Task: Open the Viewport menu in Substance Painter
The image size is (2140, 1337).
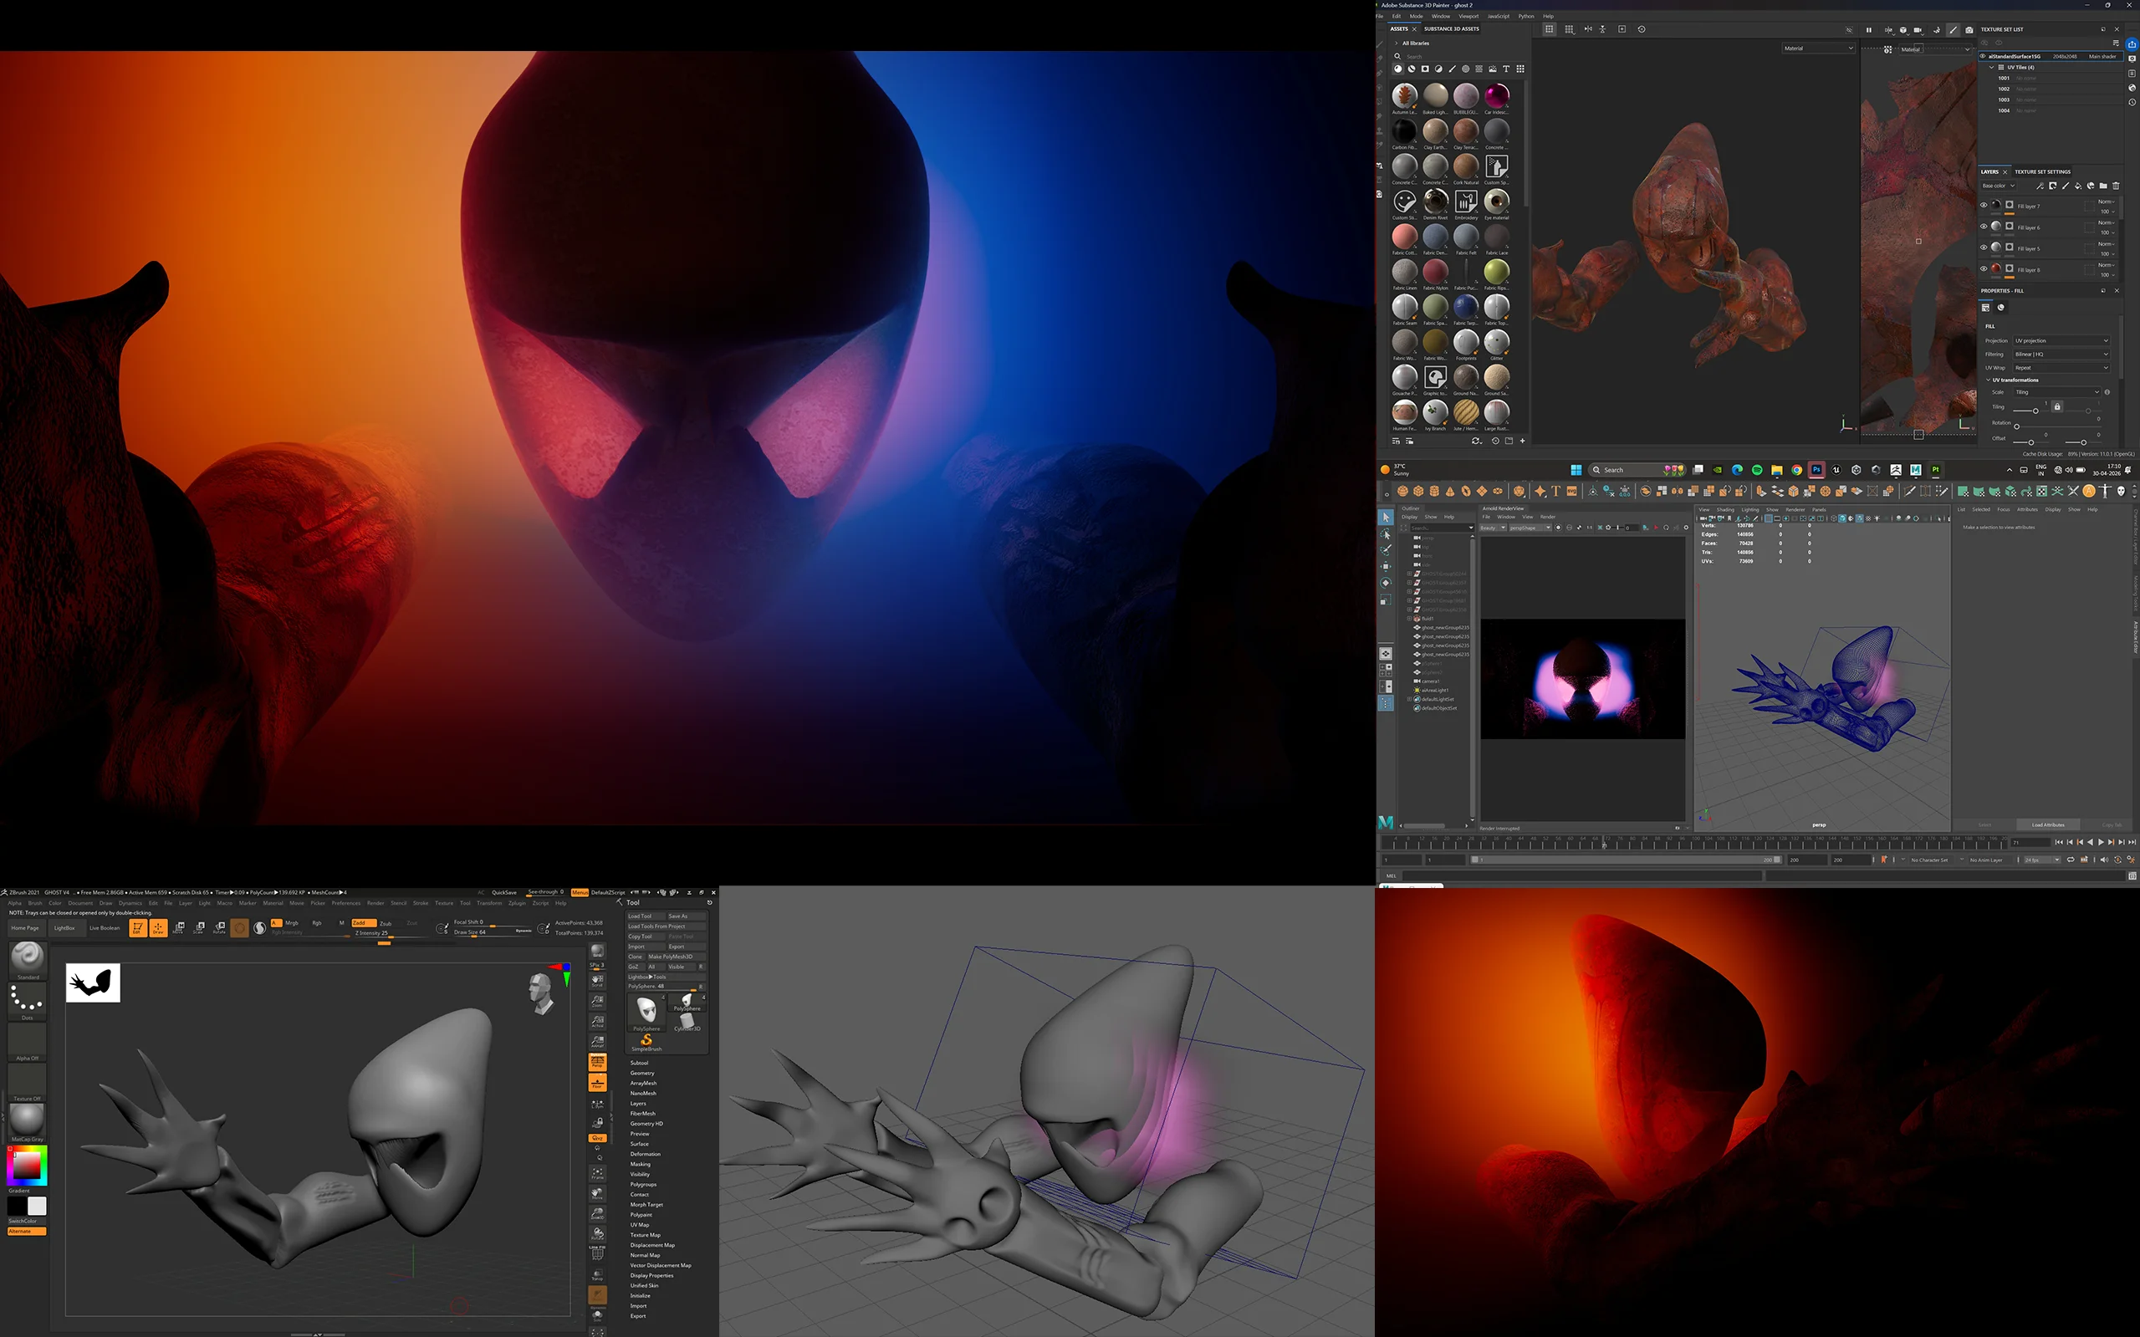Action: tap(1468, 16)
